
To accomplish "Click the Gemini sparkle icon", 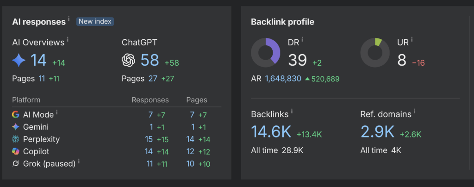I will pos(15,127).
